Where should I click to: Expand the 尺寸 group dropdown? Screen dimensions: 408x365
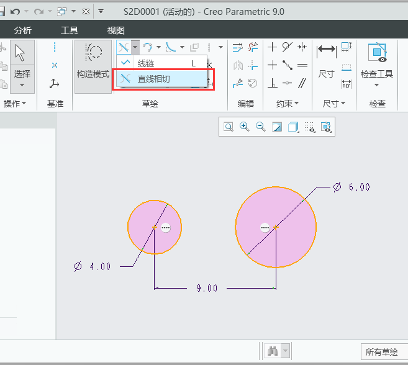coord(334,104)
